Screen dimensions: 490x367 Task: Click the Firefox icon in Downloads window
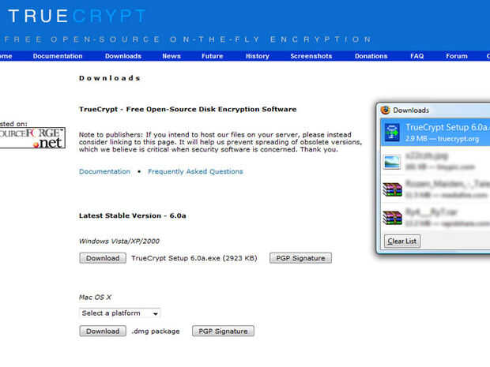click(x=386, y=110)
